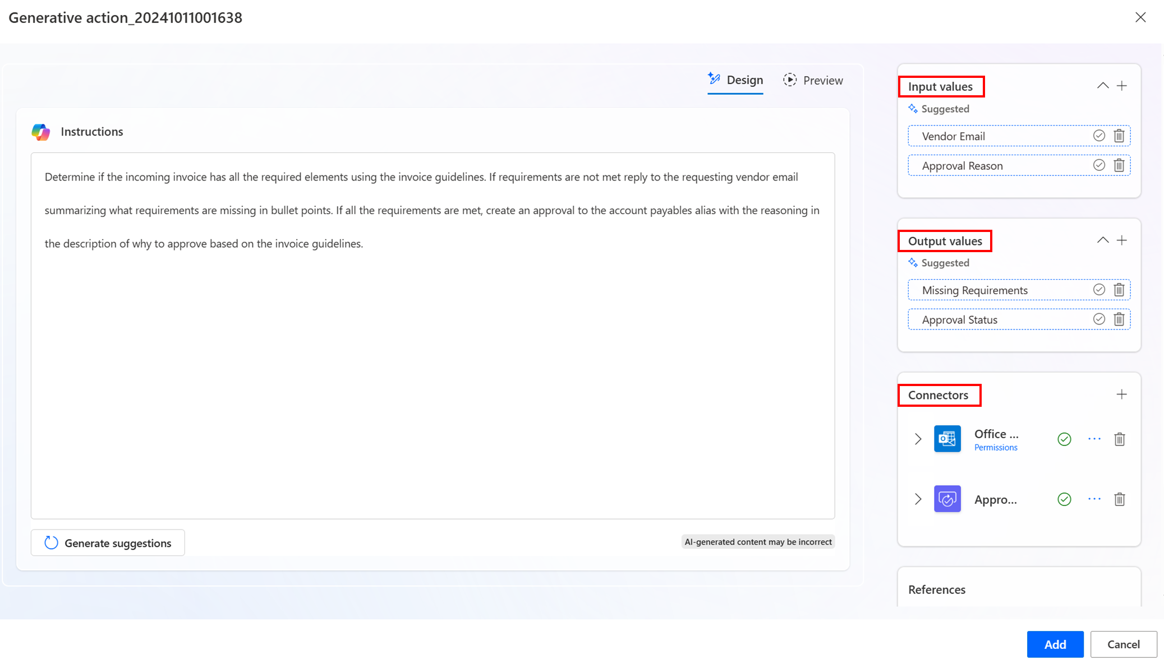Viewport: 1164px width, 664px height.
Task: Expand the Approvals connector row
Action: 918,499
